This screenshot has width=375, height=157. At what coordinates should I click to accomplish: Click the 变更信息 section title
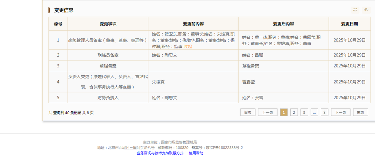pos(64,10)
